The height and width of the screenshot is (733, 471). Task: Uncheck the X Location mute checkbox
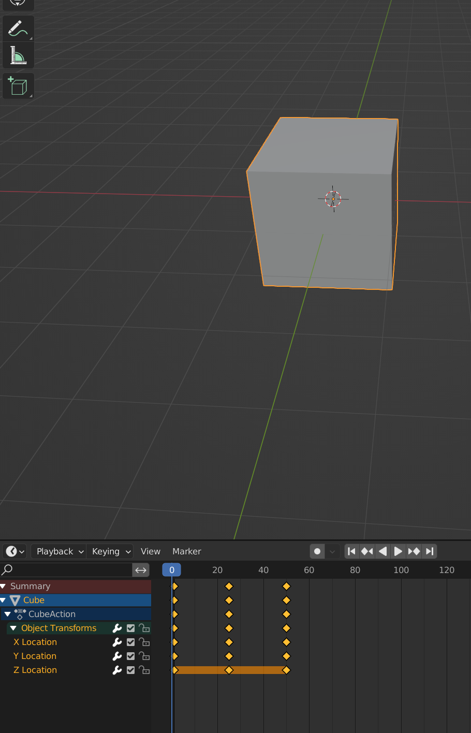pos(130,642)
